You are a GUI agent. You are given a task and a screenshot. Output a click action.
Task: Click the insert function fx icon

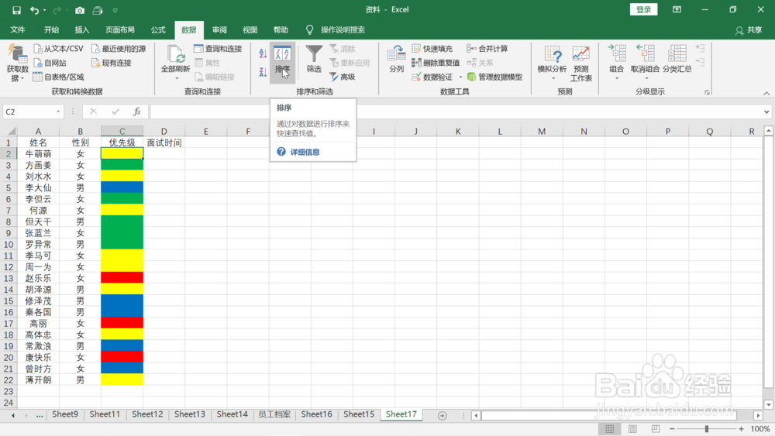(137, 112)
